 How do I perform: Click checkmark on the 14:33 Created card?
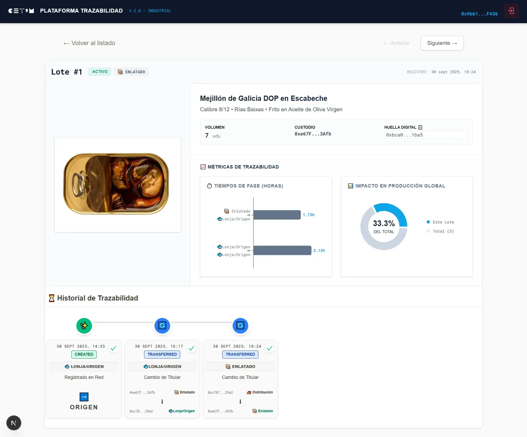pos(113,348)
